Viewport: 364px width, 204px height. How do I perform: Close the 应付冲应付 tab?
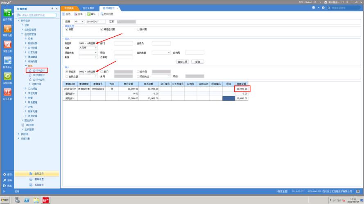[118, 8]
